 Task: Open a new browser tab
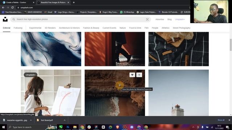74,3
